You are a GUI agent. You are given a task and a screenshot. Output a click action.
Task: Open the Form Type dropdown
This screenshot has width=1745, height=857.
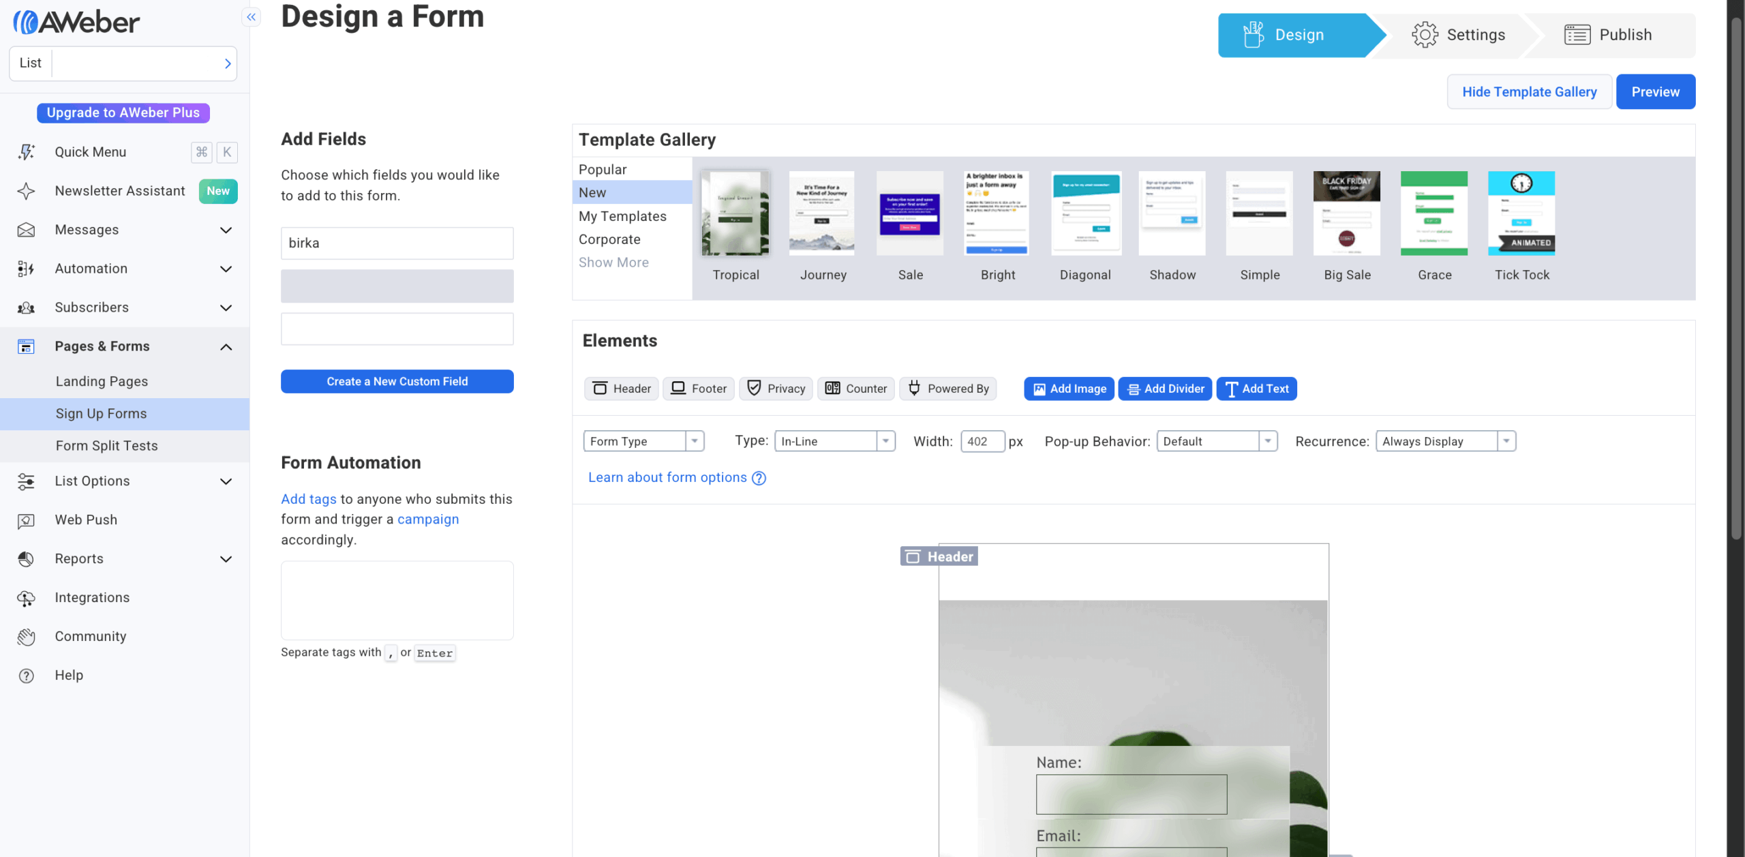point(643,441)
